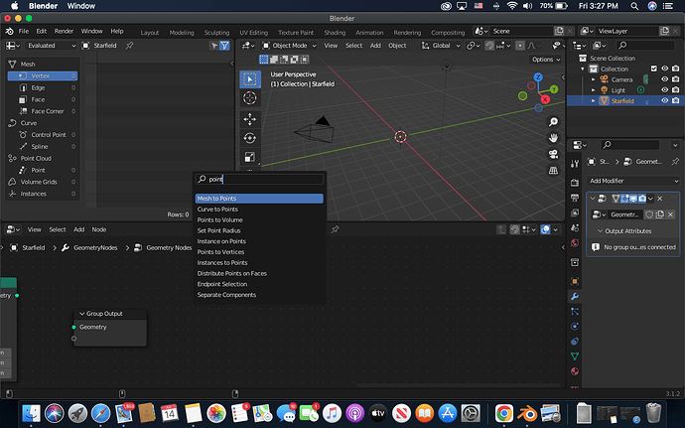
Task: Open the Add Modifier dropdown
Action: (633, 181)
